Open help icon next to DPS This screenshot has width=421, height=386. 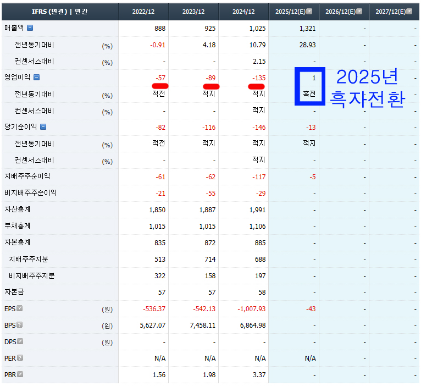(20, 341)
